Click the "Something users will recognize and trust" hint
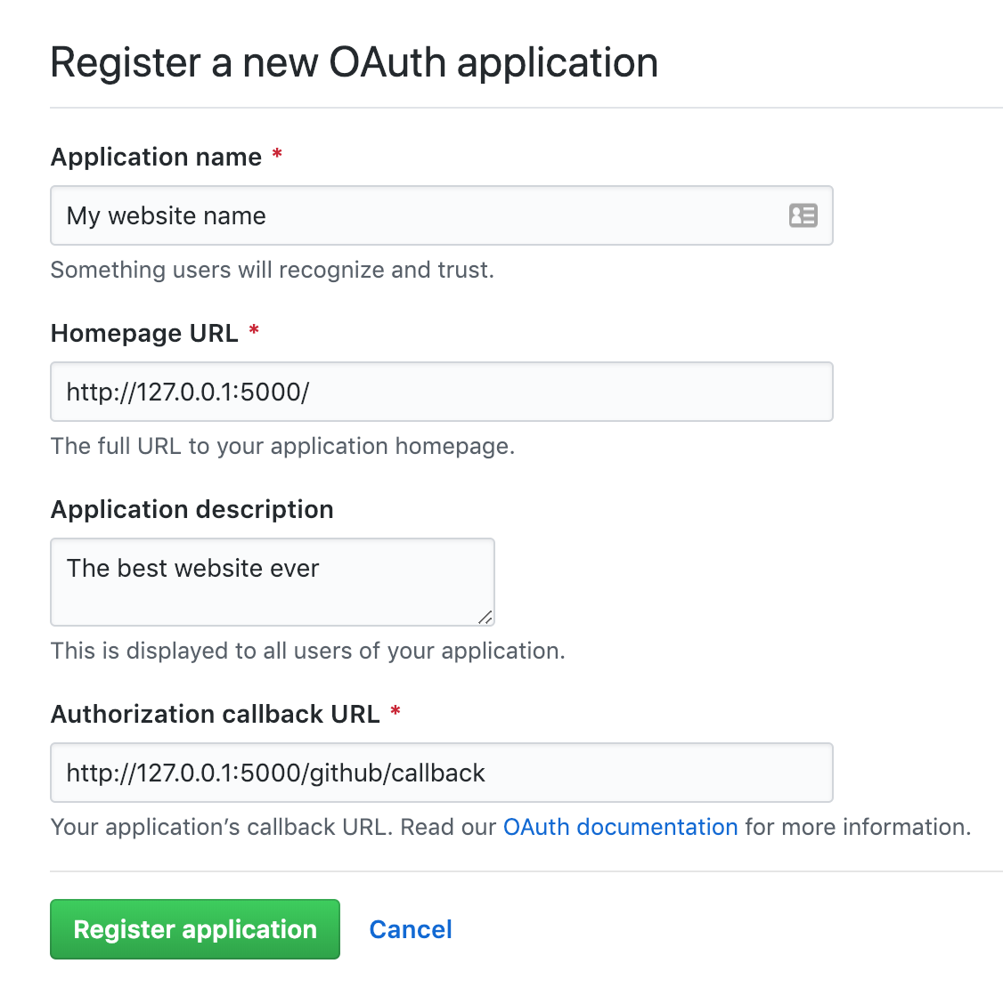 pyautogui.click(x=272, y=270)
